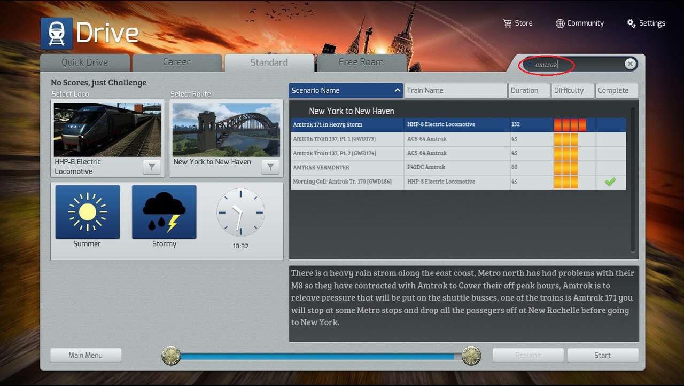This screenshot has width=684, height=386.
Task: Switch to the Free Roam tab
Action: [x=361, y=62]
